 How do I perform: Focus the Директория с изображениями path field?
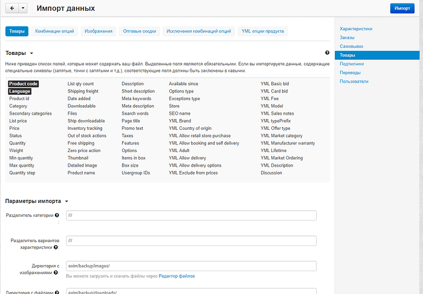click(191, 266)
